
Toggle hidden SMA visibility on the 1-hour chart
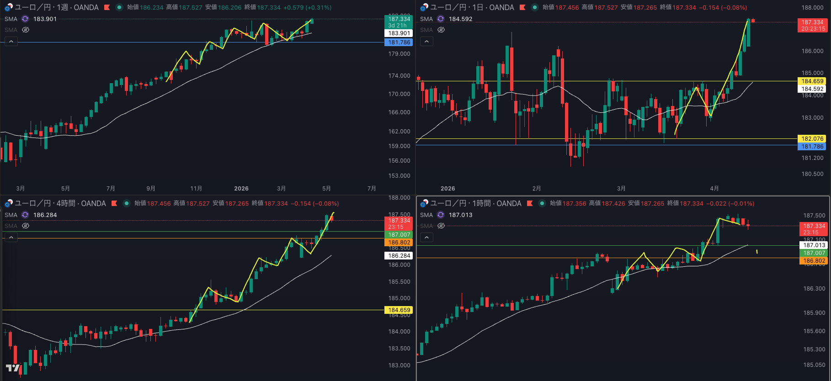[x=441, y=226]
